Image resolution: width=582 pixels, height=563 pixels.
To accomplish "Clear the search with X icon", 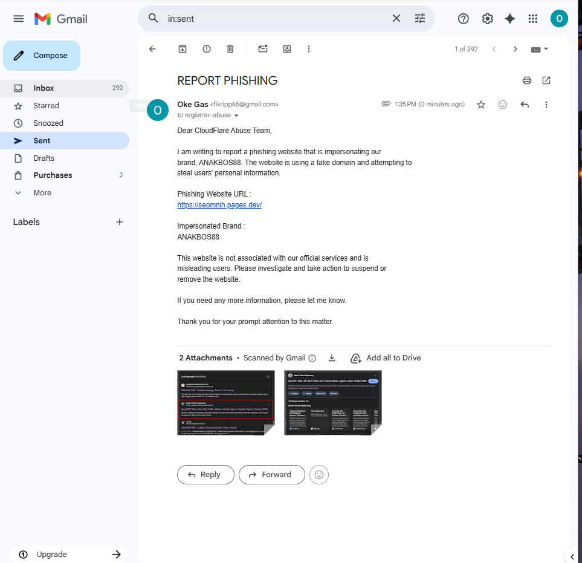I will coord(396,18).
